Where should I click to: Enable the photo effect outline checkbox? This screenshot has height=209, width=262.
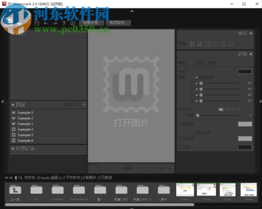(180, 139)
